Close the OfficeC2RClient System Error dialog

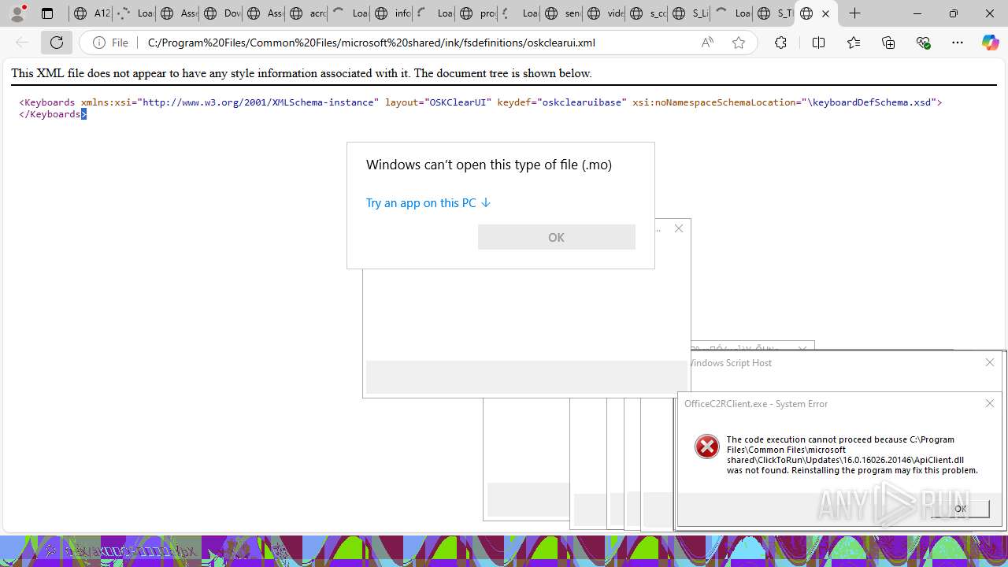(x=990, y=403)
